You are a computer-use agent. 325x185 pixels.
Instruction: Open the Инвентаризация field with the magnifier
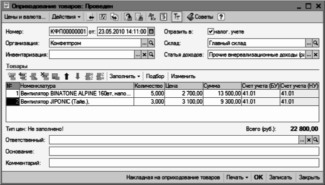point(151,54)
